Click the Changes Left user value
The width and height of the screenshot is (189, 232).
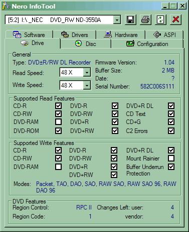click(x=172, y=207)
